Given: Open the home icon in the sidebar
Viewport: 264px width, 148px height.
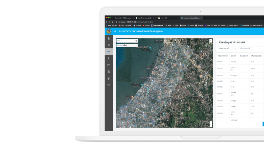Looking at the screenshot, I should point(109,38).
